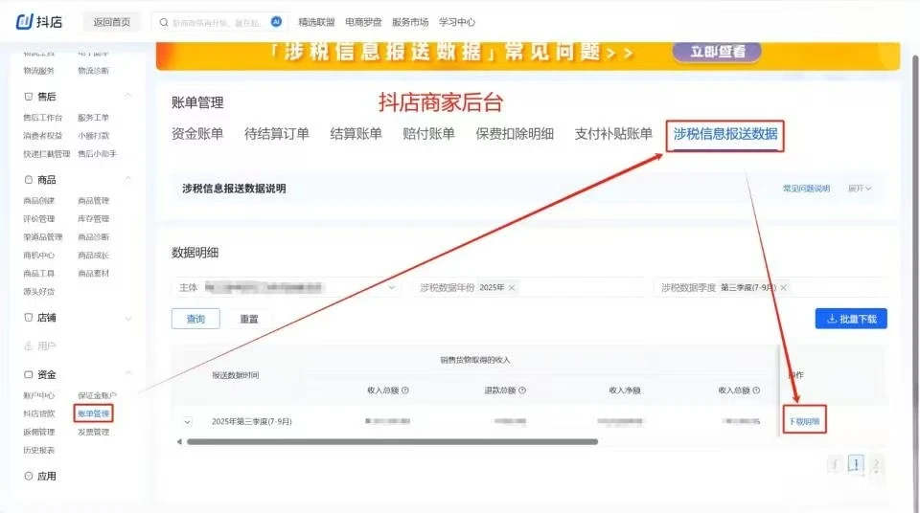Open the 结算账单 tab
The height and width of the screenshot is (513, 920).
tap(356, 134)
